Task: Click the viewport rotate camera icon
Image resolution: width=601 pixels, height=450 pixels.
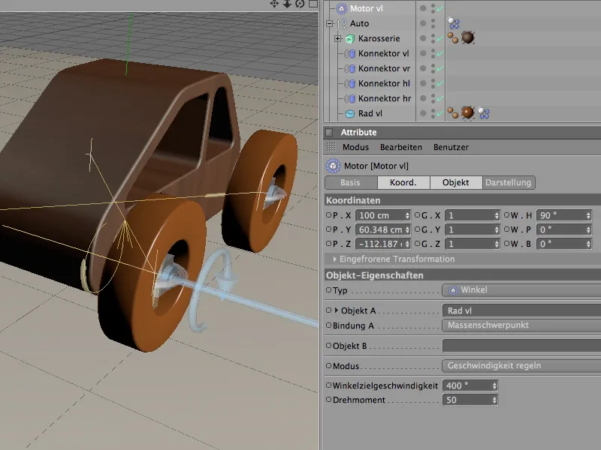Action: click(x=300, y=4)
